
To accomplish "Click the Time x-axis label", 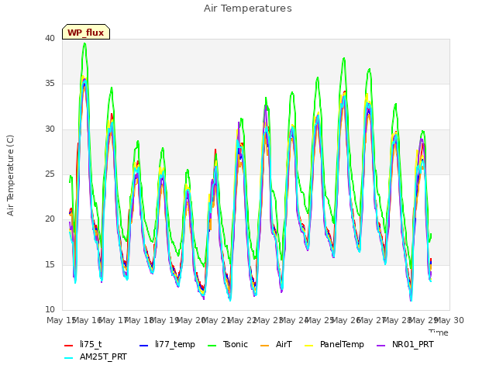I will click(x=439, y=332).
